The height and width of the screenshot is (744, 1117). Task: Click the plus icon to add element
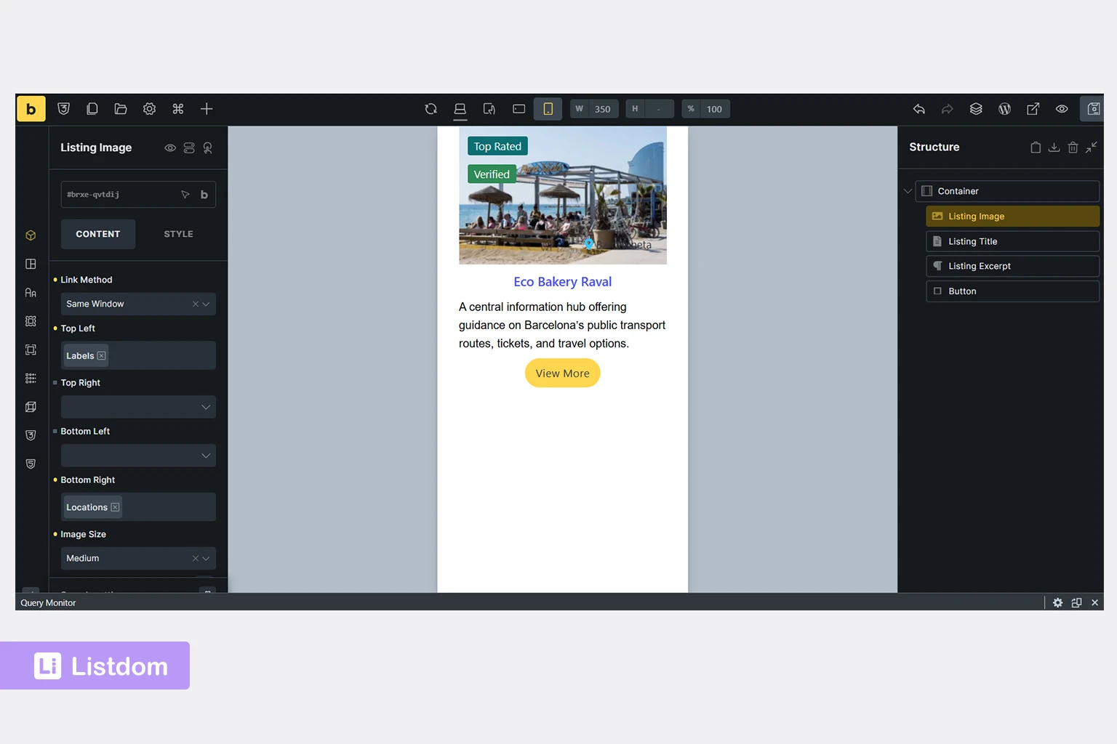[207, 109]
